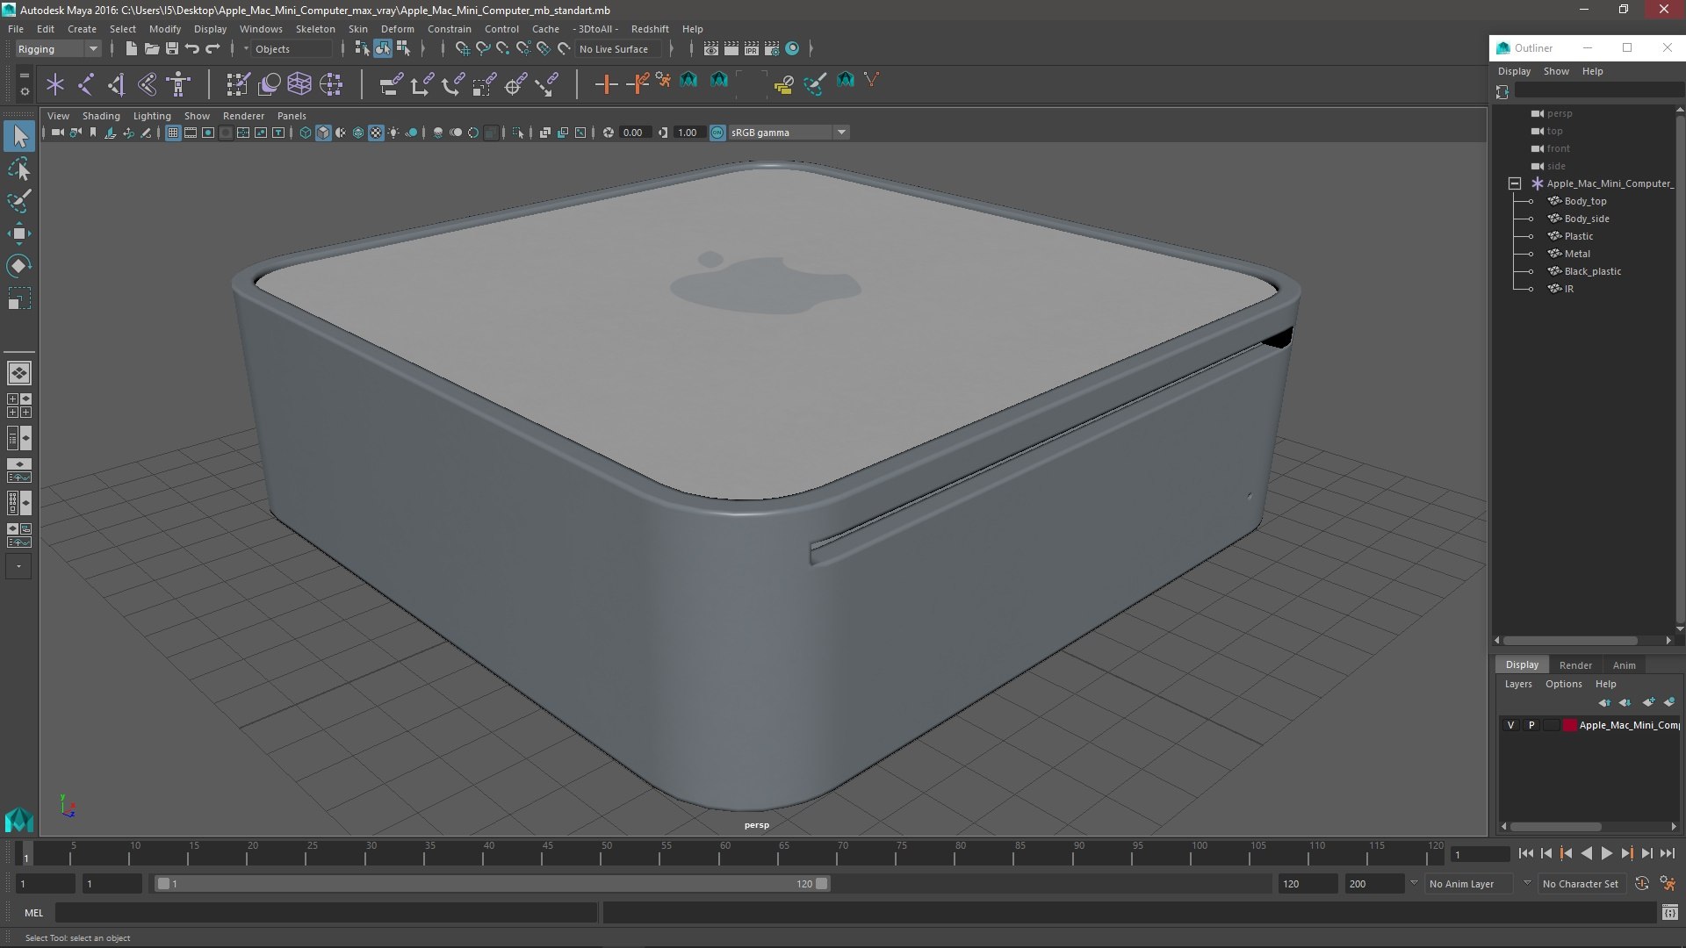The width and height of the screenshot is (1686, 948).
Task: Switch to the Anim layer tab
Action: pos(1624,665)
